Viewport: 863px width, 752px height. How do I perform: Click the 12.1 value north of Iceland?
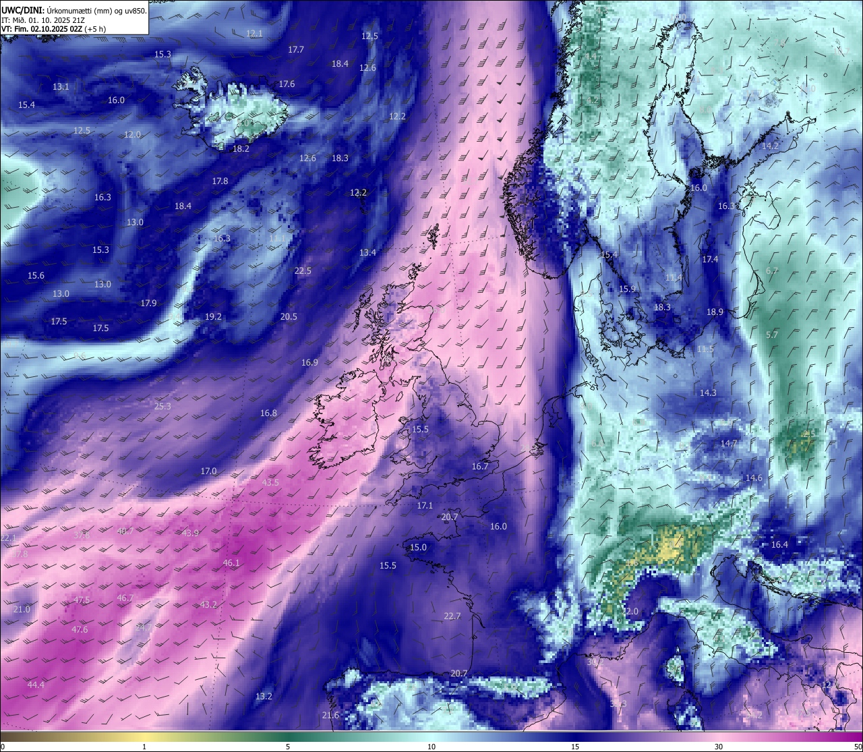point(254,33)
